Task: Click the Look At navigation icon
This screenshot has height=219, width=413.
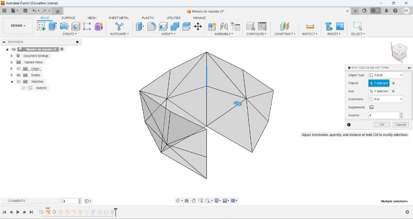Action: click(186, 201)
